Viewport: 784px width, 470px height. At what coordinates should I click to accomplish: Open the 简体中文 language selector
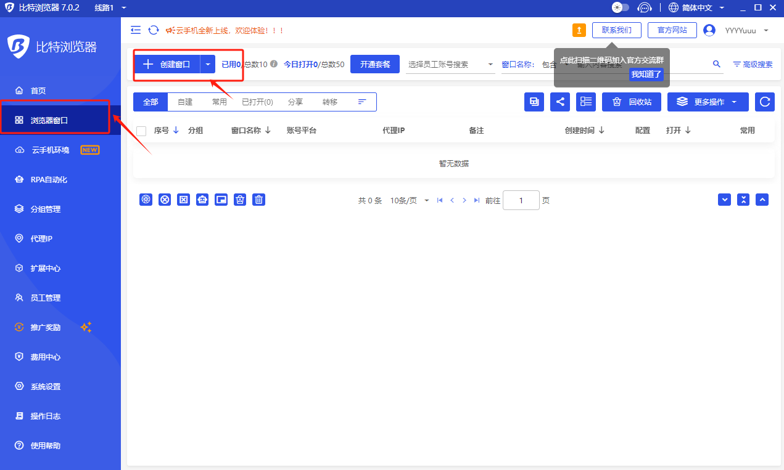[x=696, y=8]
